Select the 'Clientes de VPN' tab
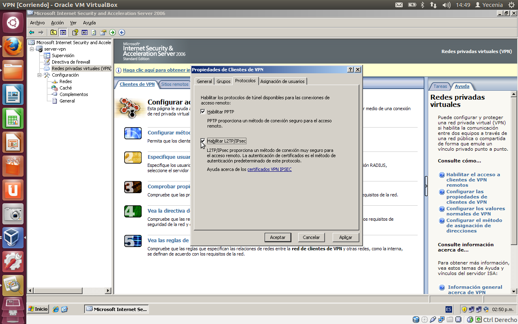 (137, 84)
